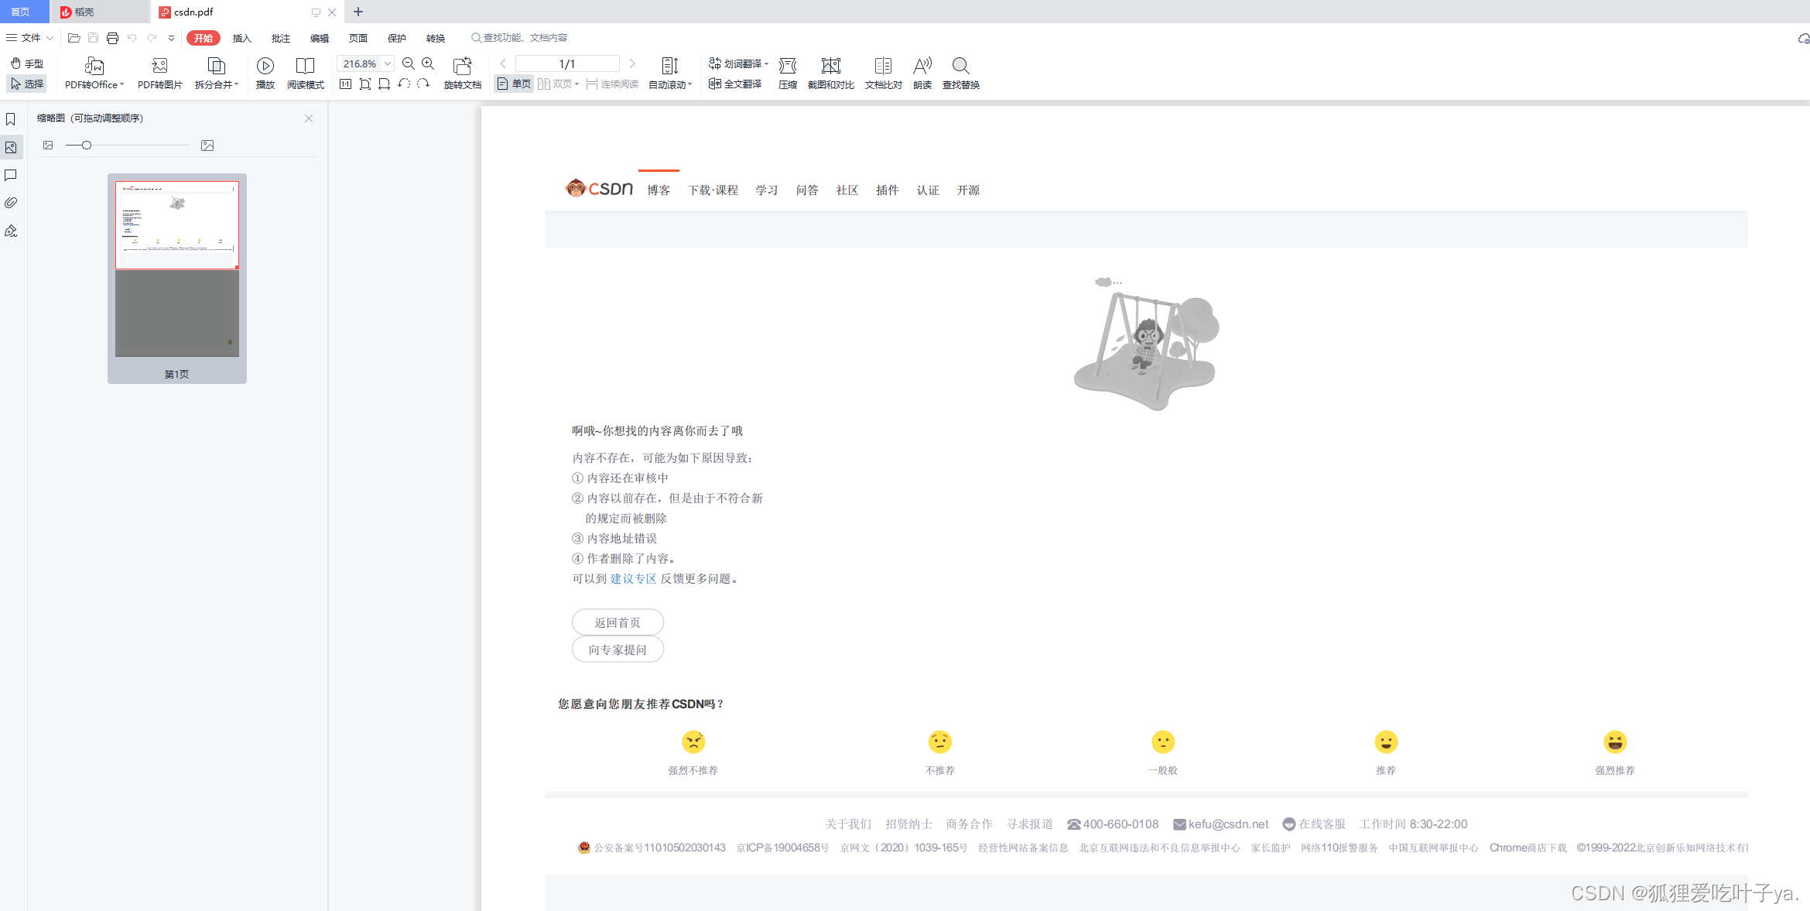
Task: Expand the PDF转Office dropdown
Action: click(x=121, y=84)
